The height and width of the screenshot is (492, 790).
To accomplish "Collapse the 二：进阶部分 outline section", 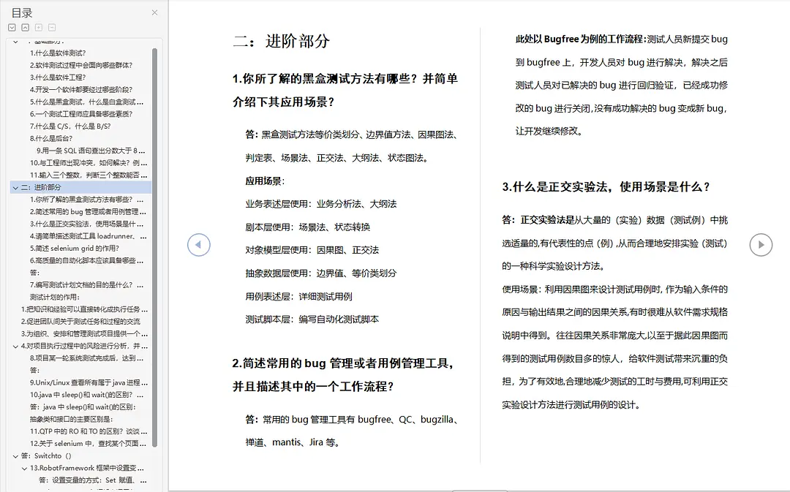I will tap(15, 188).
